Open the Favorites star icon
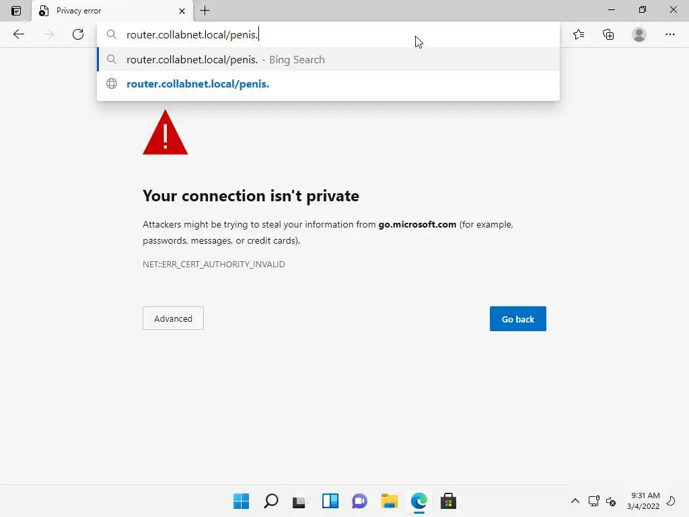 [x=579, y=34]
